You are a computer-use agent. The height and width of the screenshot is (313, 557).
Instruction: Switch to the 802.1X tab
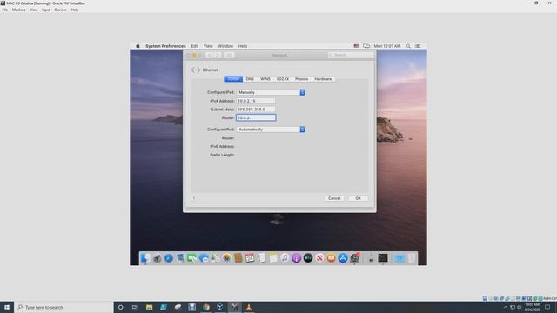coord(283,79)
